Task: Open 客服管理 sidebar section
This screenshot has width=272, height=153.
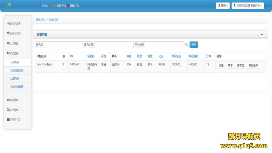Action: coord(13,100)
